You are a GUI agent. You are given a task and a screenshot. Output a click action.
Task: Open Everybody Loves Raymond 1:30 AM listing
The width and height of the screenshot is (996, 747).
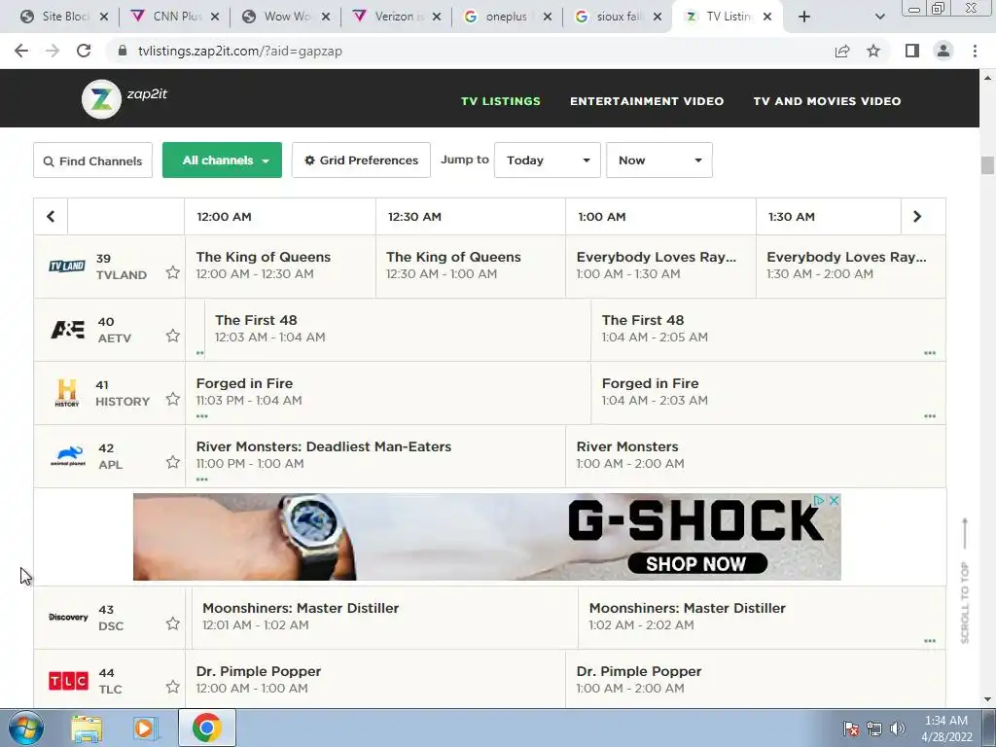coord(850,267)
